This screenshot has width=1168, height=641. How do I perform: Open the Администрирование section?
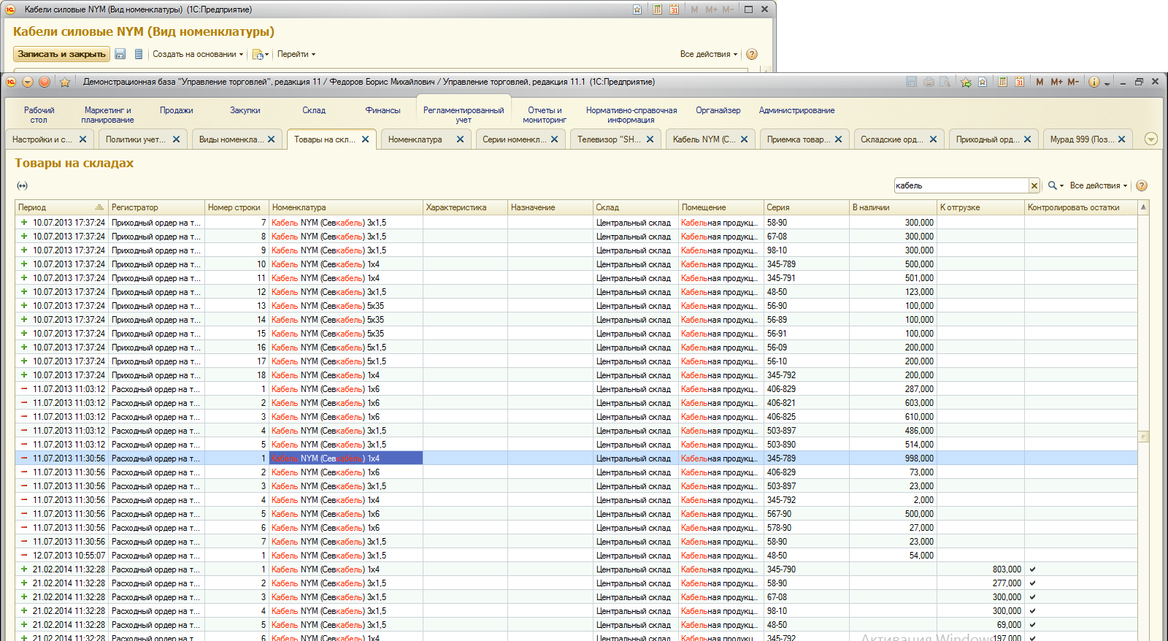(796, 110)
